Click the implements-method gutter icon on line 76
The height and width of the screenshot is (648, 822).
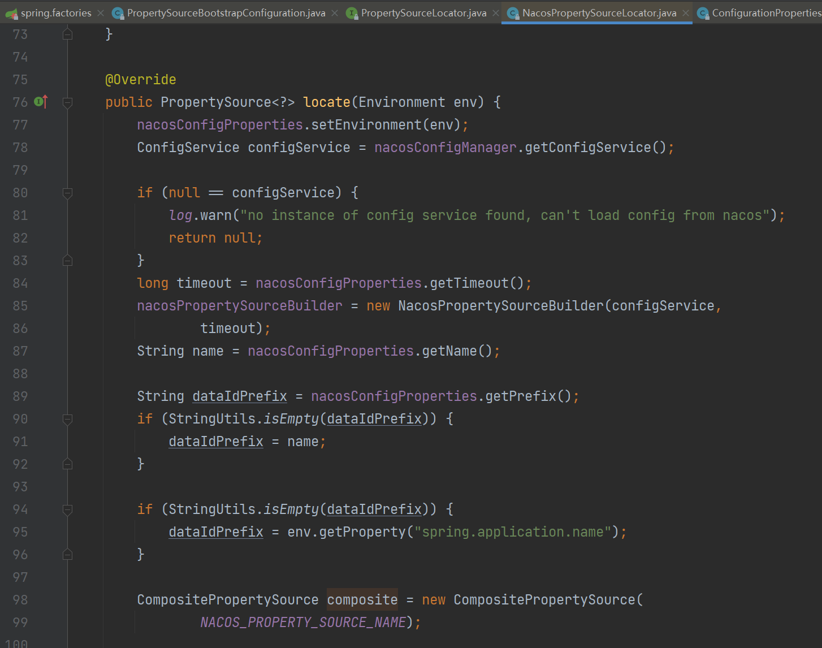40,102
